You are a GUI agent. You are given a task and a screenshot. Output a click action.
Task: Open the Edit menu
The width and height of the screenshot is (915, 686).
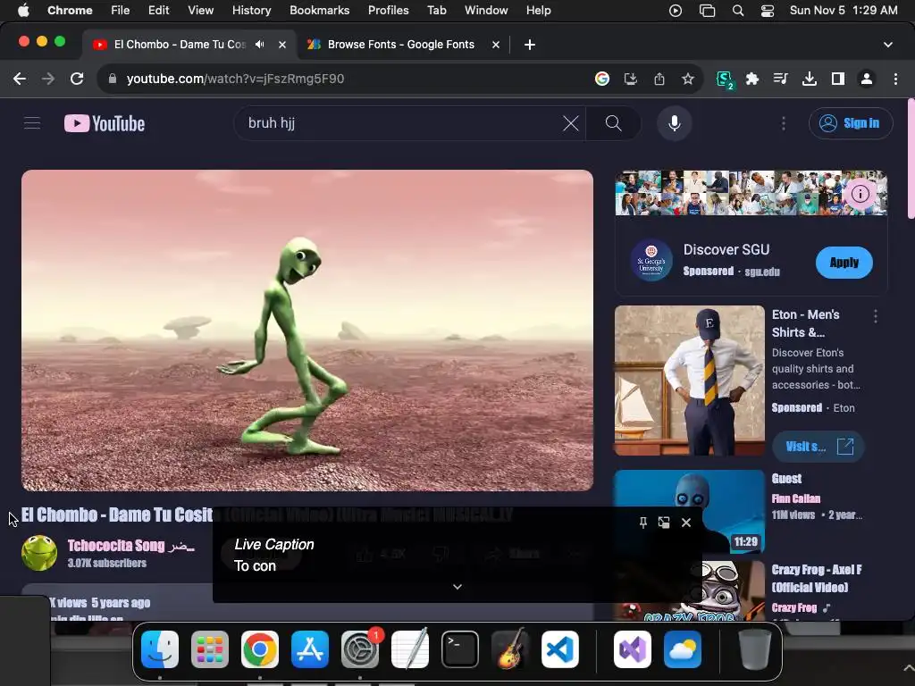[x=158, y=10]
